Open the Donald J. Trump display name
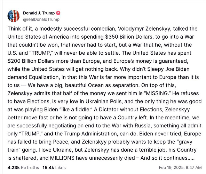This screenshot has height=174, width=206. pyautogui.click(x=39, y=13)
